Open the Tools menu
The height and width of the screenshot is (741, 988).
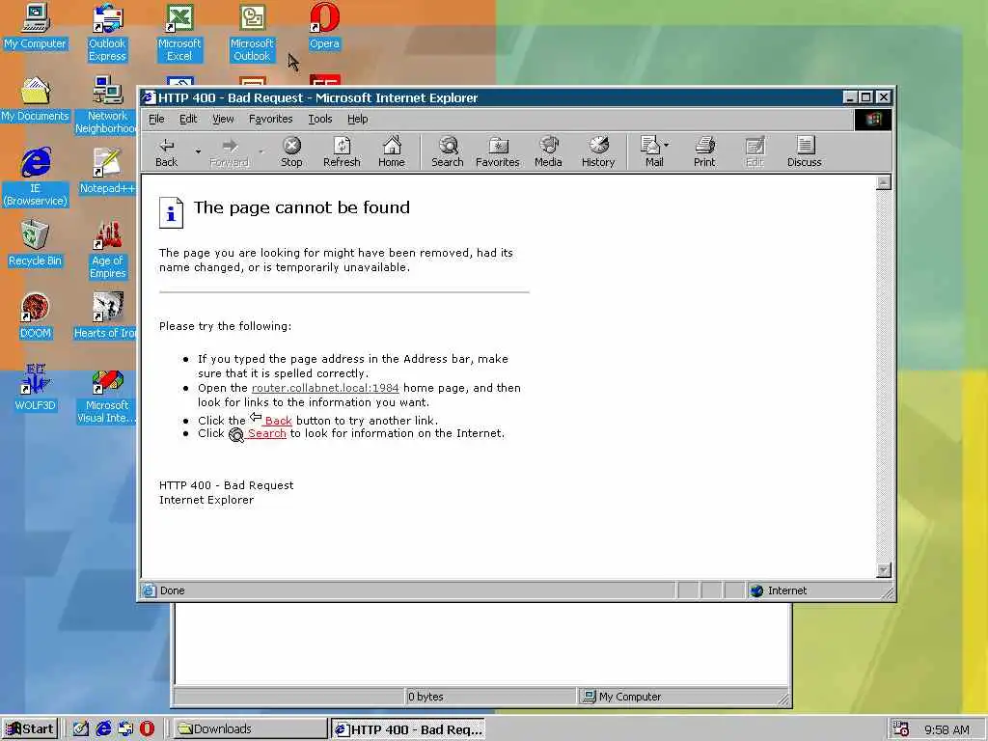(x=320, y=119)
